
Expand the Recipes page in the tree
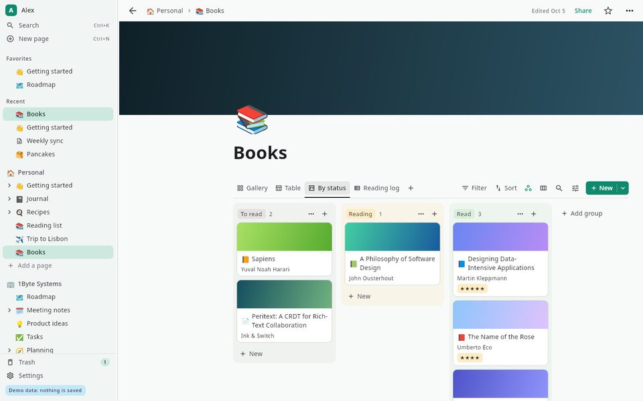click(x=9, y=212)
